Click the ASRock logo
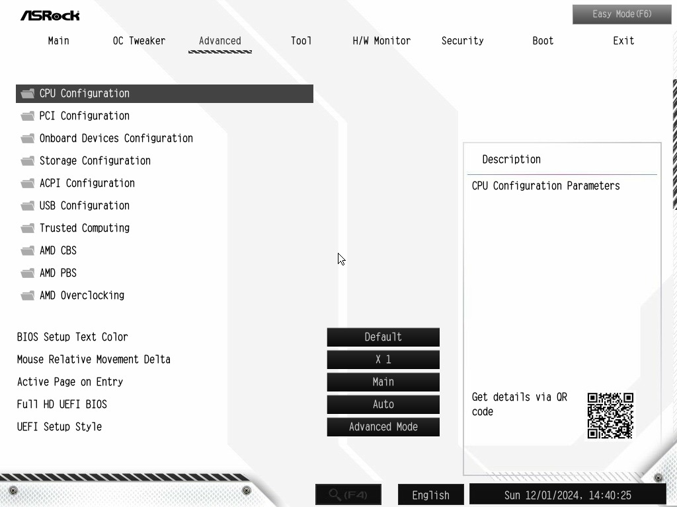Viewport: 677px width, 507px height. [50, 16]
